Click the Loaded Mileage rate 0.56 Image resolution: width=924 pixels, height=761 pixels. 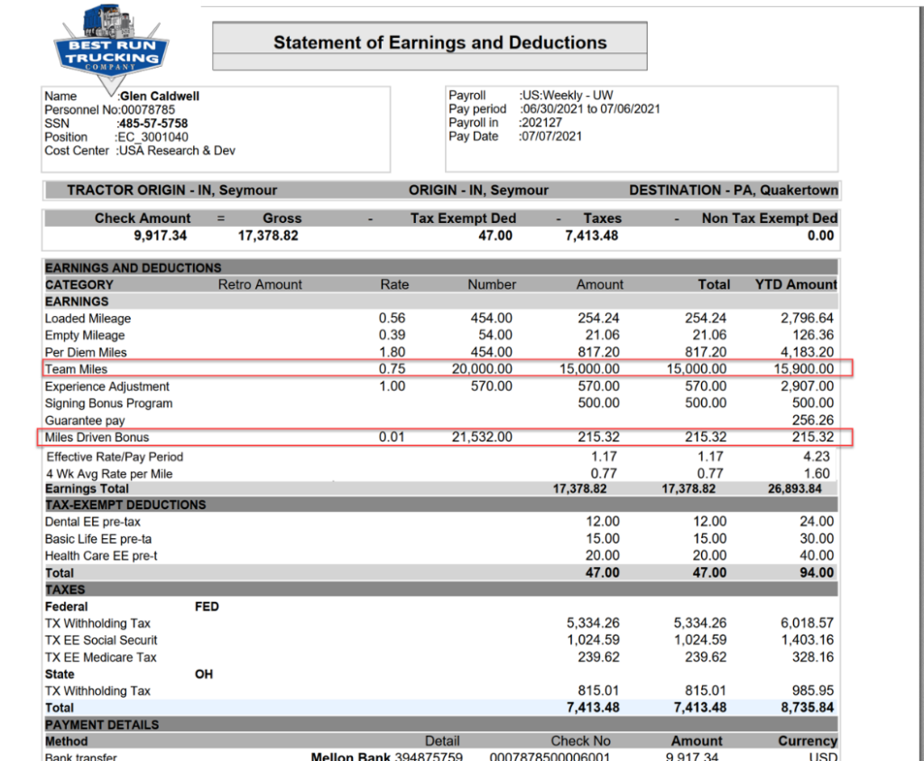pos(392,319)
